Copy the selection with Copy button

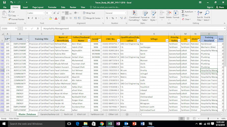(x=12, y=15)
